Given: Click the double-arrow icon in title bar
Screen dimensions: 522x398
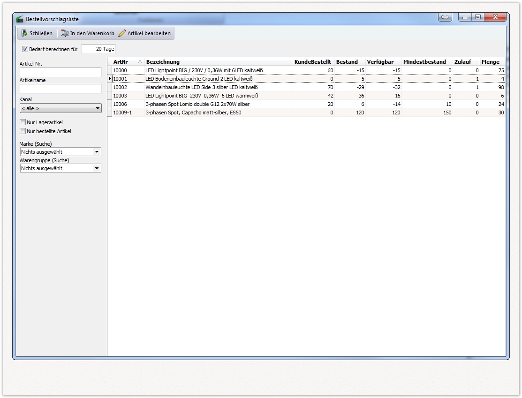Looking at the screenshot, I should 445,17.
